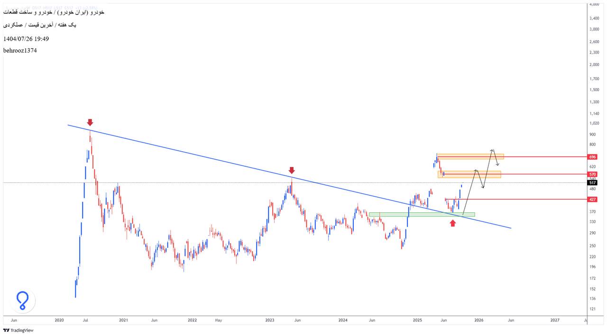Select the upper orange resistance zone at 696
Image resolution: width=607 pixels, height=336 pixels.
[x=469, y=156]
